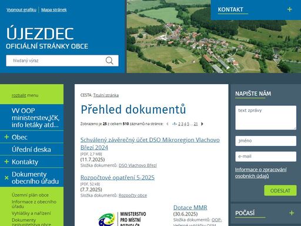Open VV OOP ministerstev menu item
Screen dimensions: 301x226
coord(35,118)
